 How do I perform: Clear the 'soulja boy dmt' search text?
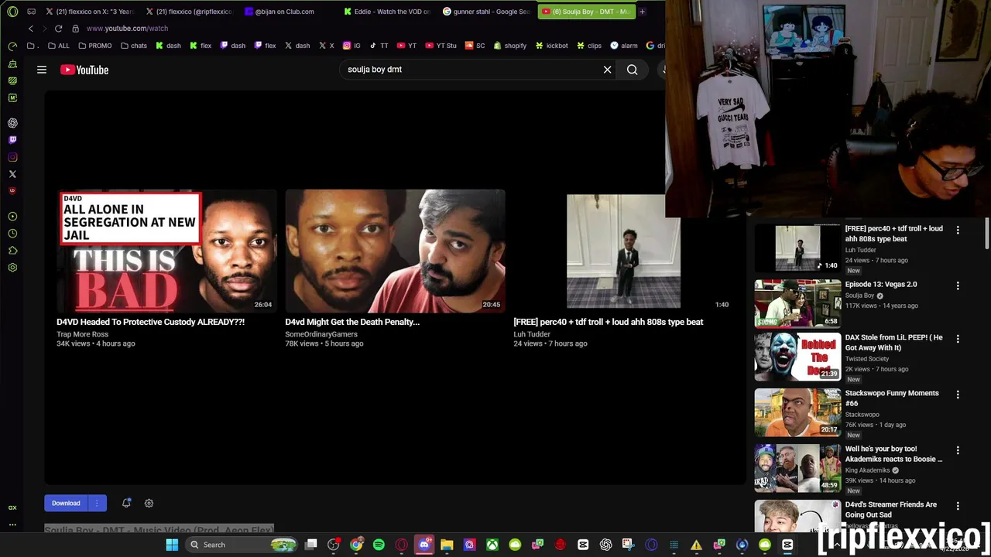click(608, 70)
